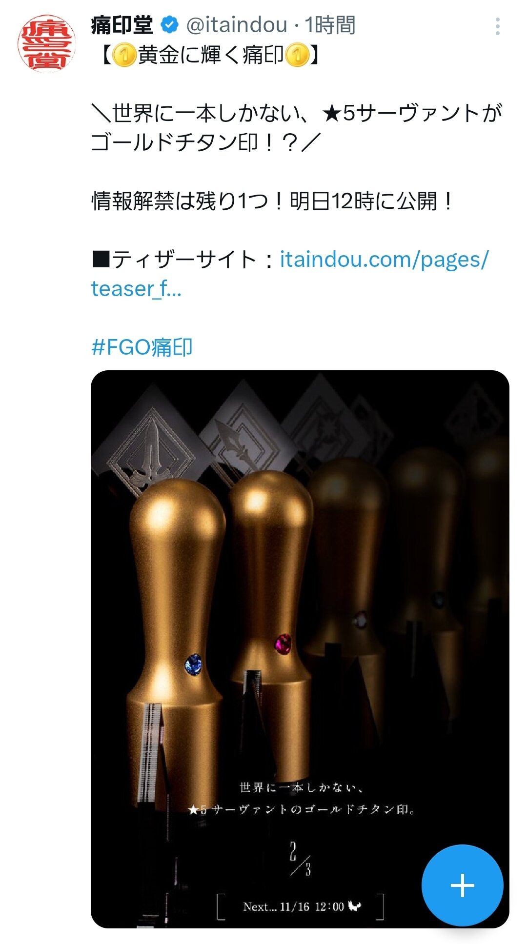Tap the magenta gem on the second stamp
The width and height of the screenshot is (527, 944).
[283, 643]
